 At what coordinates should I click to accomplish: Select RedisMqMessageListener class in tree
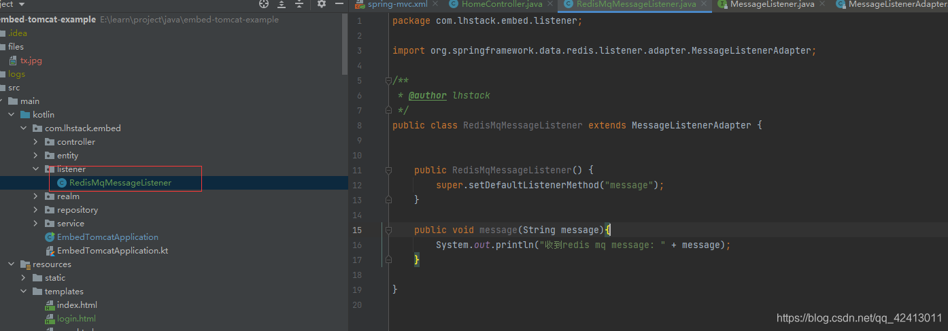[x=120, y=183]
